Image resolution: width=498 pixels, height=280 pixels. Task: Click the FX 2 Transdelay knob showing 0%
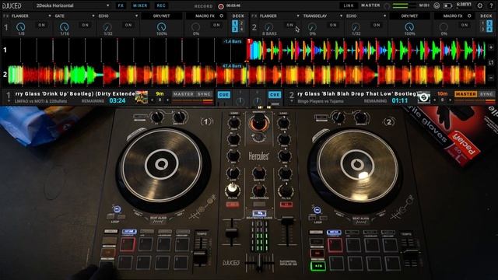pyautogui.click(x=313, y=27)
